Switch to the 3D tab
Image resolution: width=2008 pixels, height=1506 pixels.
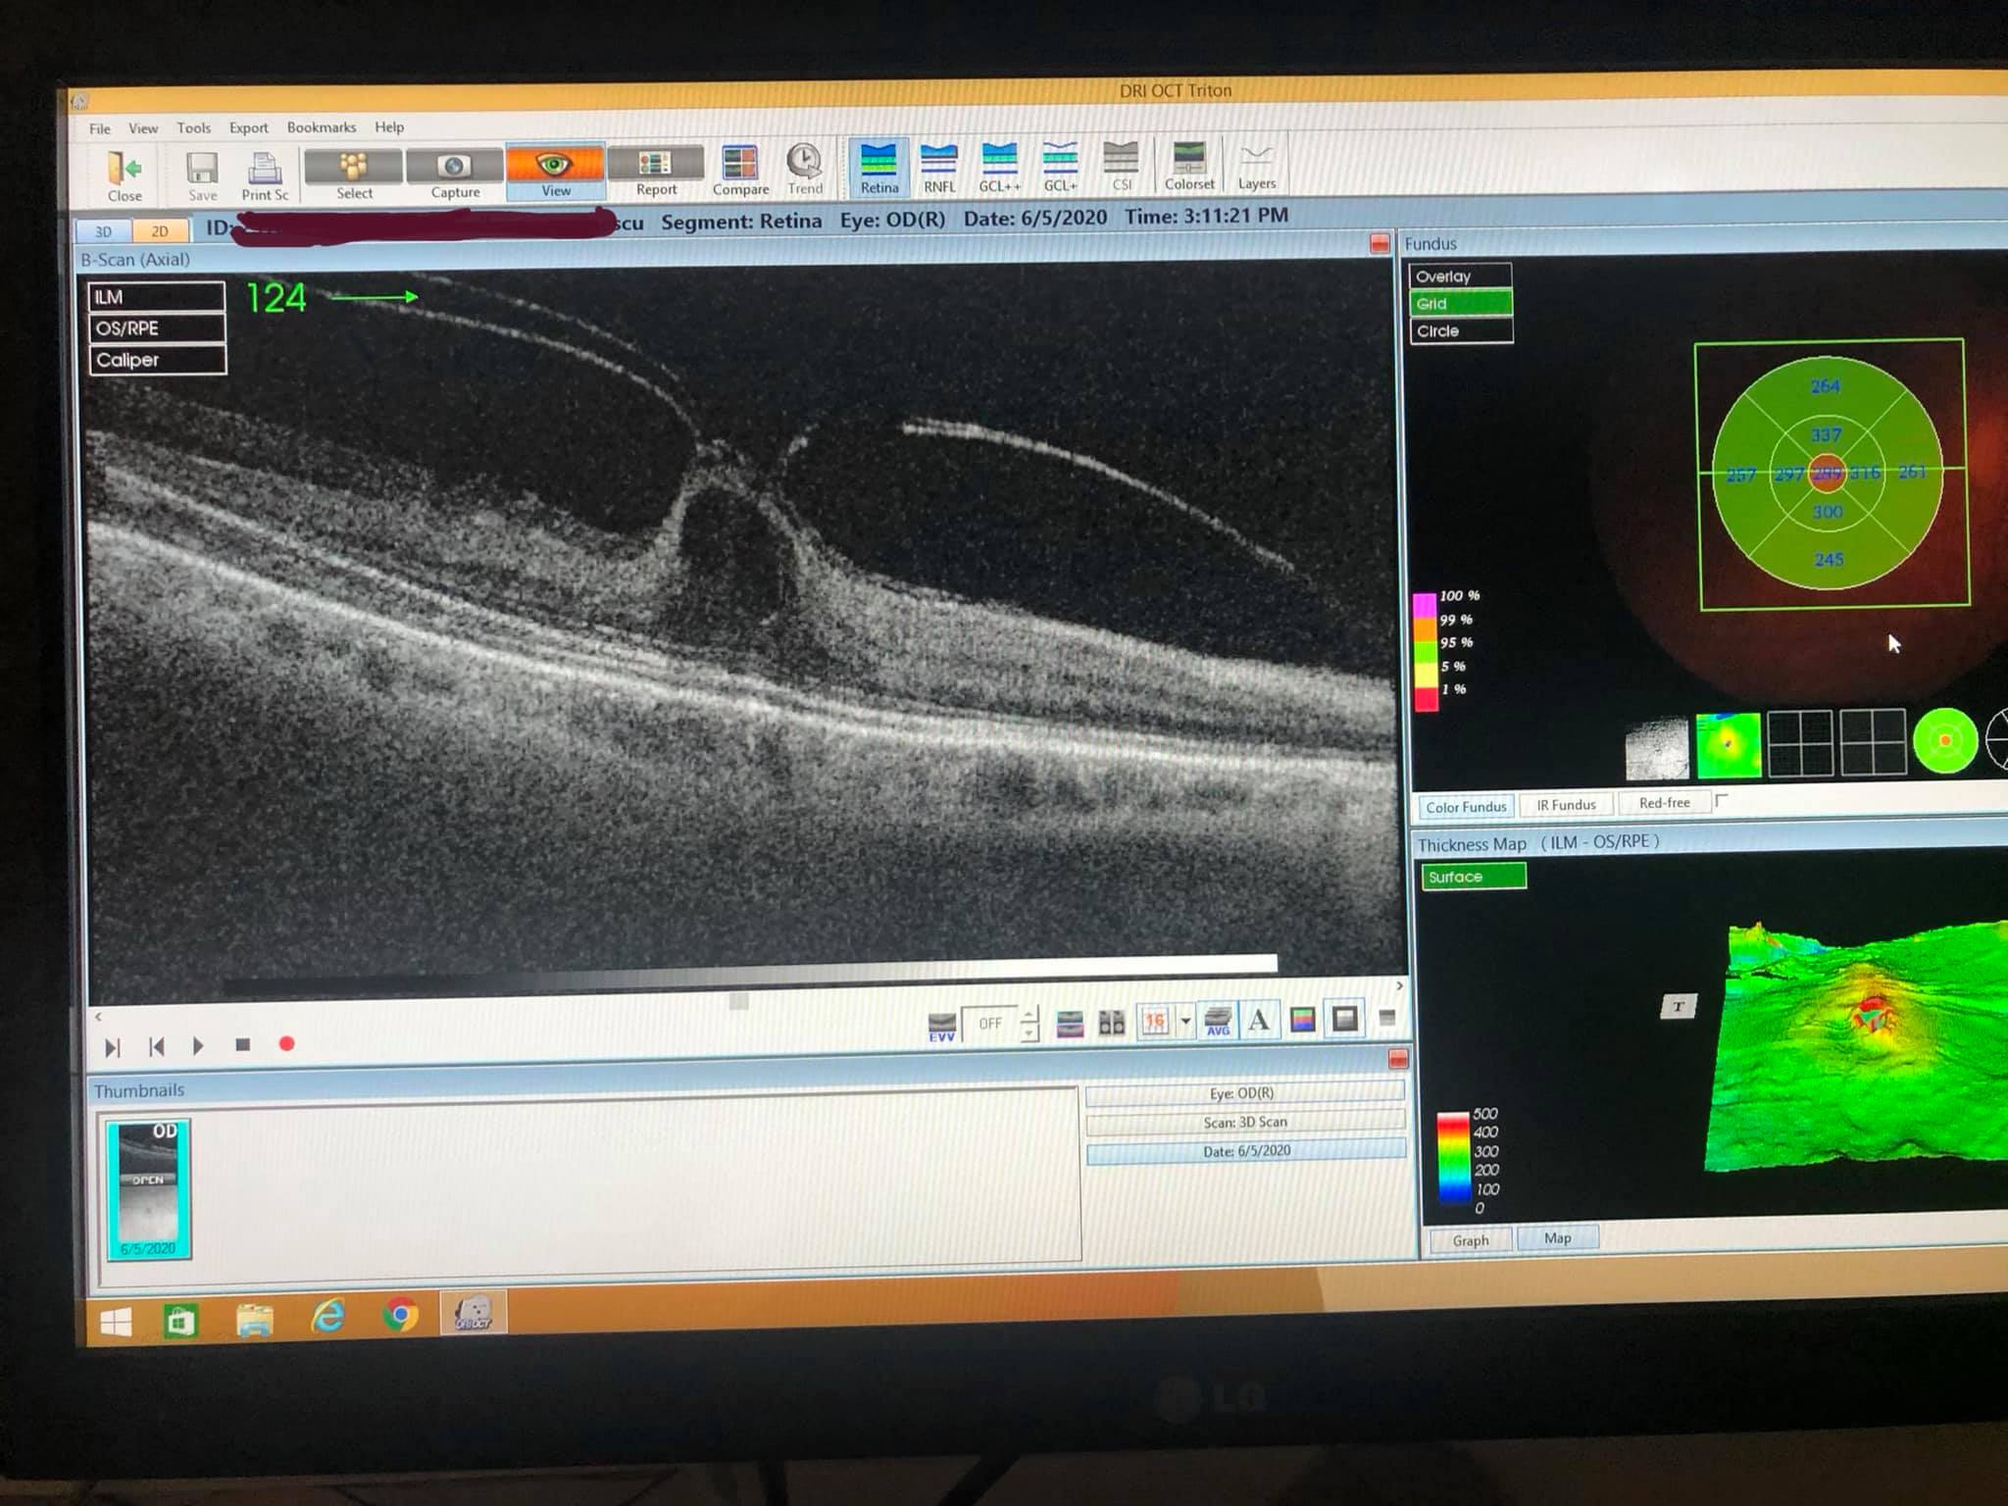(x=103, y=231)
